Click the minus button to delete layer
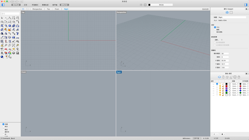The image size is (249, 140). tap(217, 134)
